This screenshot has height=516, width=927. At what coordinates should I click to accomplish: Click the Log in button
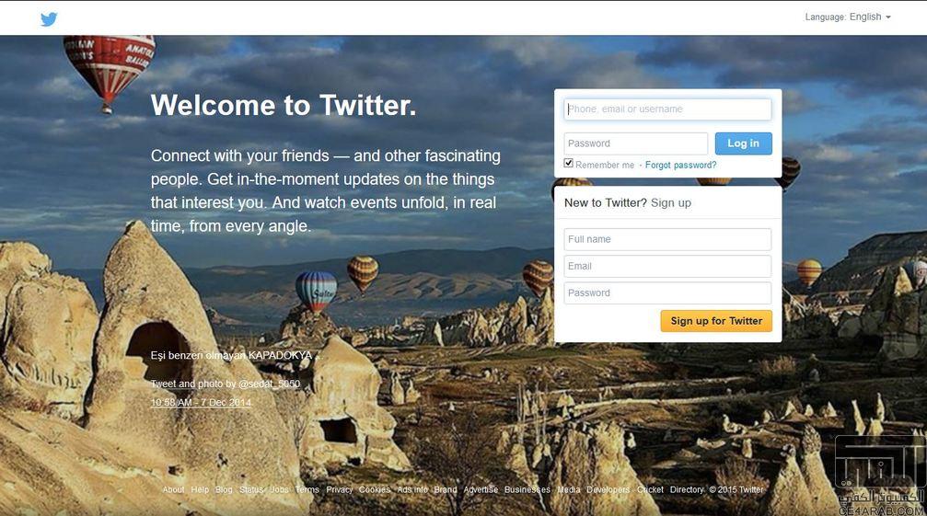click(x=743, y=143)
